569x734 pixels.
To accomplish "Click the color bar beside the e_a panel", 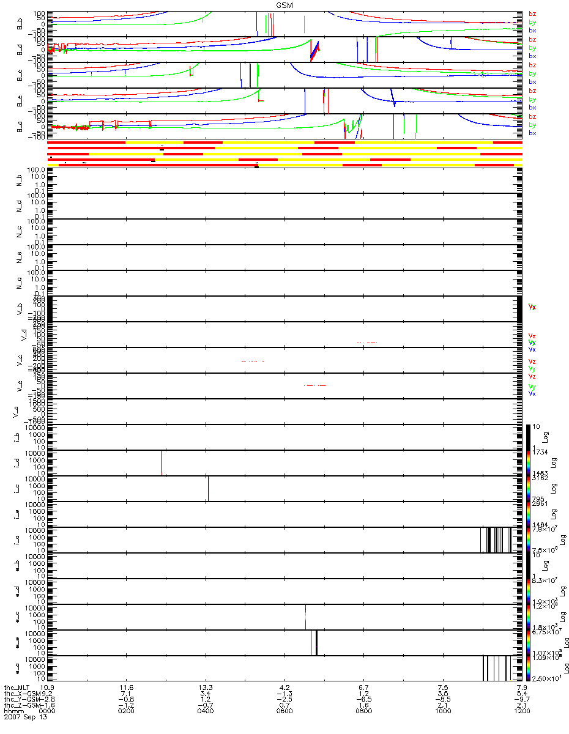I will tap(528, 667).
